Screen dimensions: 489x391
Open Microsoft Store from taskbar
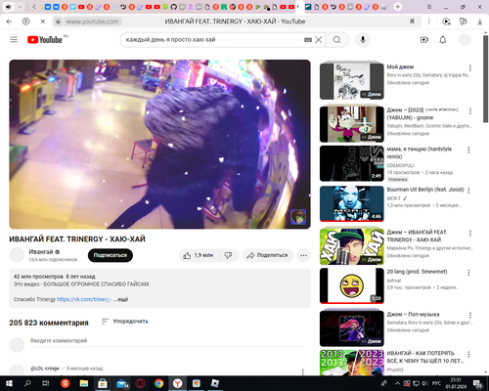pyautogui.click(x=103, y=383)
